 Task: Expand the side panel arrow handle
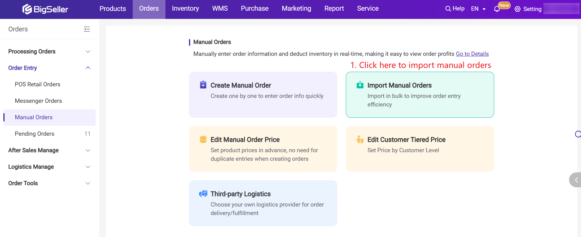(x=576, y=180)
